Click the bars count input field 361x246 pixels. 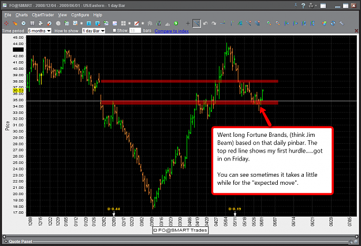click(x=135, y=31)
